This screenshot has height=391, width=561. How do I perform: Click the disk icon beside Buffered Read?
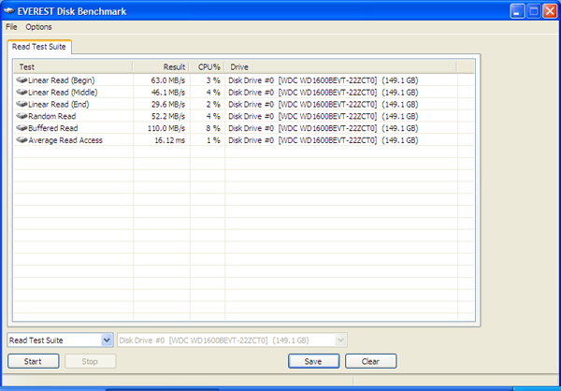click(22, 128)
